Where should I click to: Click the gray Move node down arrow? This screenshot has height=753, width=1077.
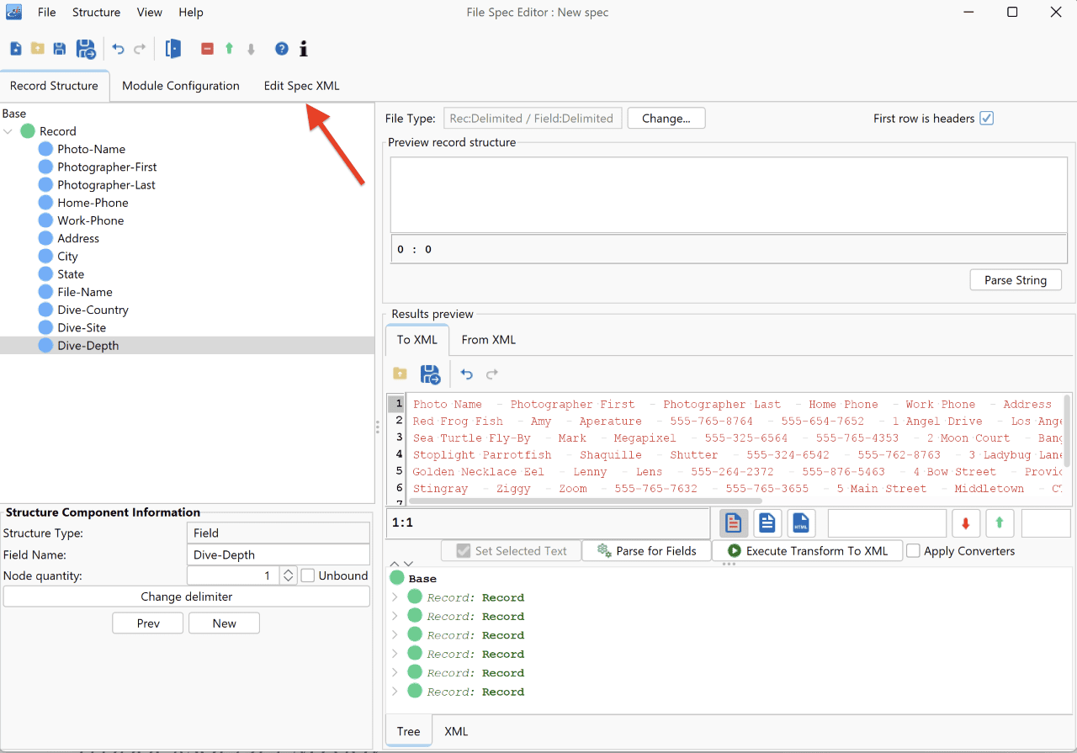pyautogui.click(x=251, y=49)
